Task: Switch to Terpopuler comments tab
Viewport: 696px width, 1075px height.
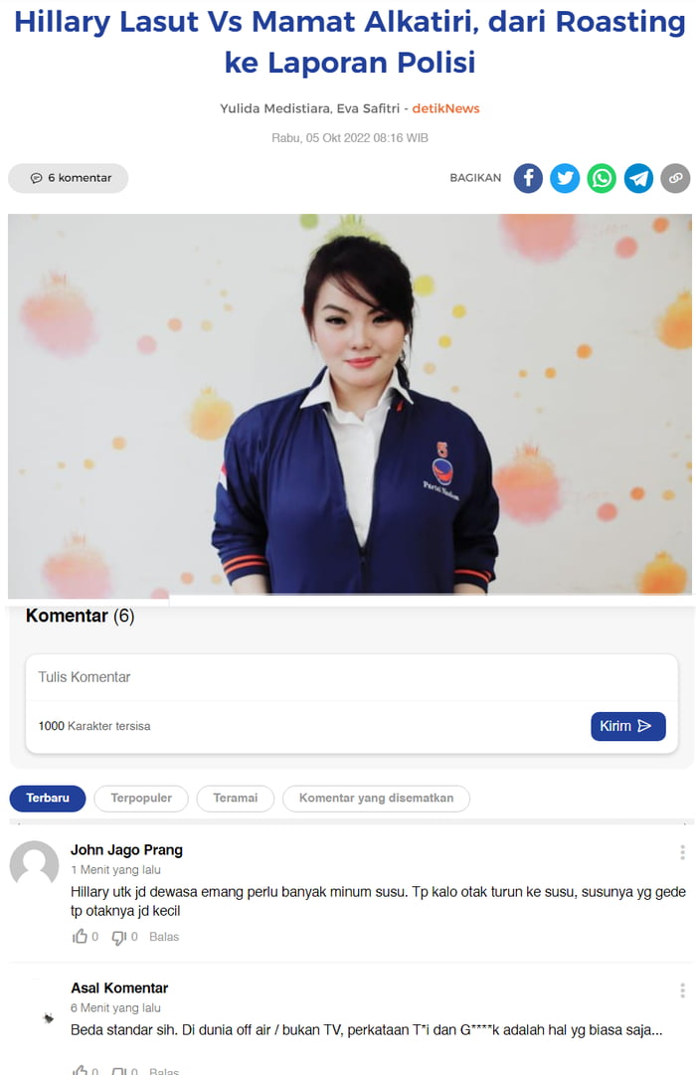Action: coord(141,798)
